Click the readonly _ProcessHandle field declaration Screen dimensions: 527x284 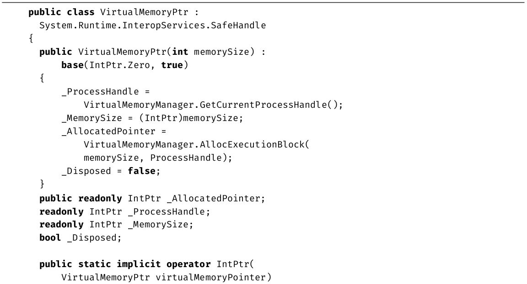coord(124,211)
